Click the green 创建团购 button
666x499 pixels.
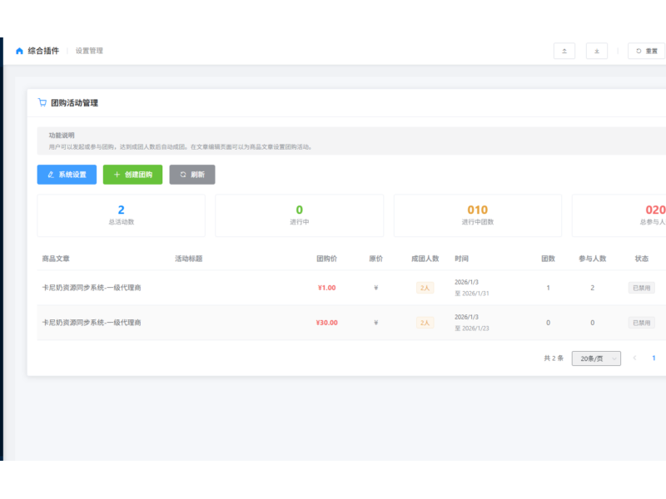pos(132,175)
